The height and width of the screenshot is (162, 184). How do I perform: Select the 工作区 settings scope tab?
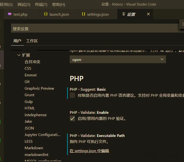click(32, 41)
